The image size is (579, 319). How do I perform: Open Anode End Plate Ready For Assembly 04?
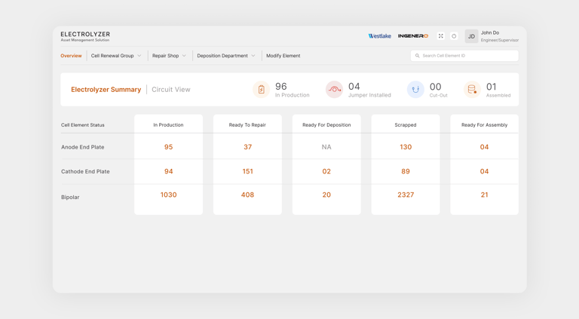click(x=485, y=147)
